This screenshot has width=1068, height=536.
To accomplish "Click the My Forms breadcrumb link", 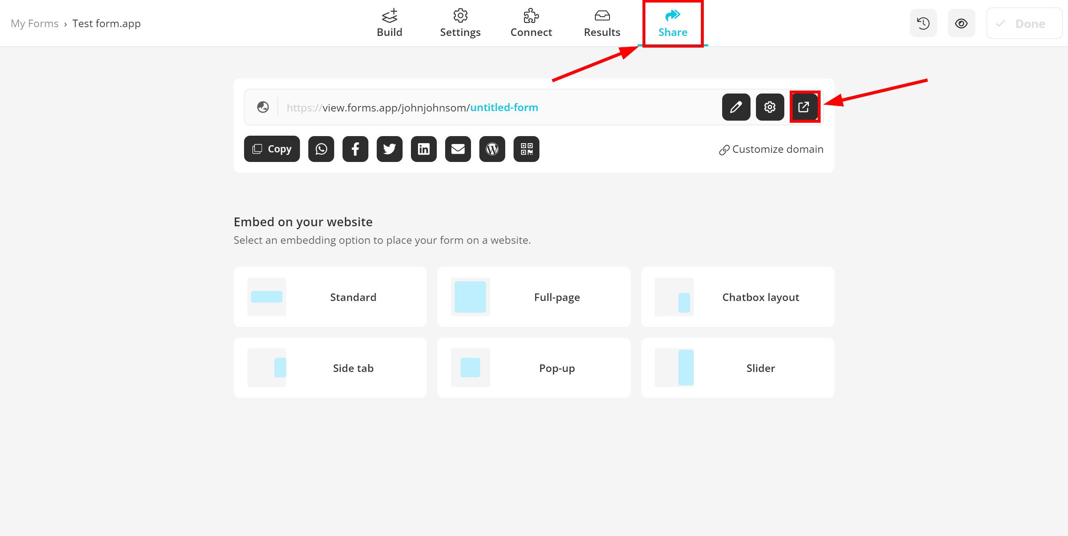I will pyautogui.click(x=35, y=23).
